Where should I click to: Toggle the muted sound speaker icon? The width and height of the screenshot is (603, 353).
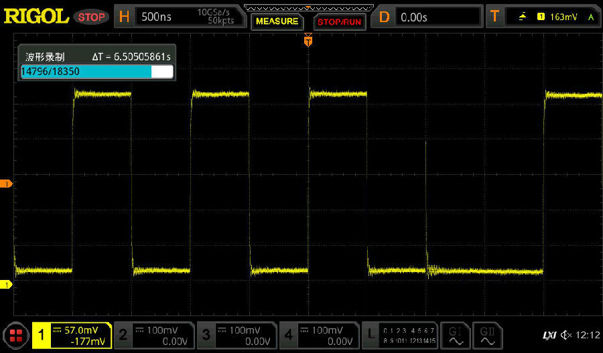click(x=566, y=336)
